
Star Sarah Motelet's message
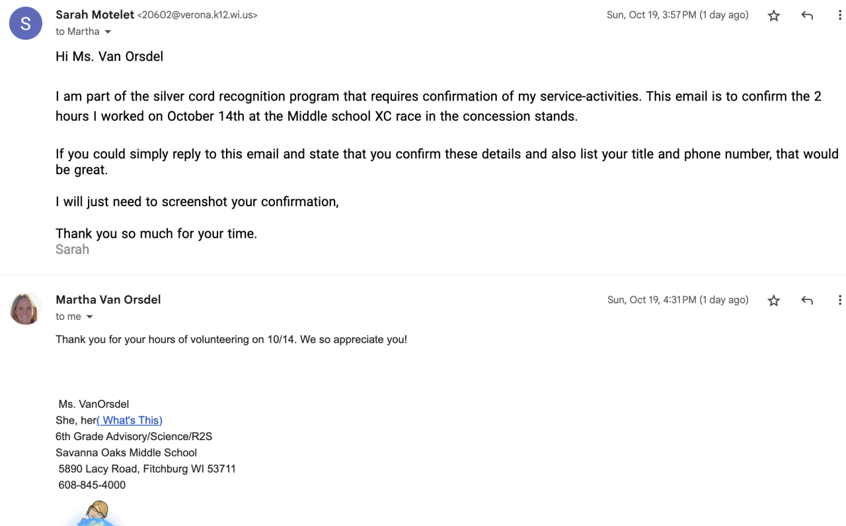774,16
